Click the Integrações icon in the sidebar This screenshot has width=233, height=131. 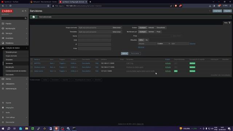click(x=3, y=108)
